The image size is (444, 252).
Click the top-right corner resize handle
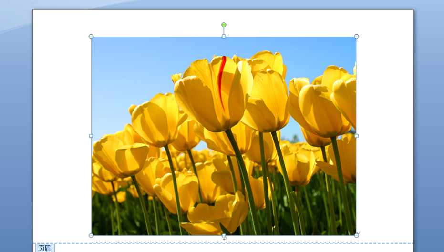pyautogui.click(x=356, y=37)
